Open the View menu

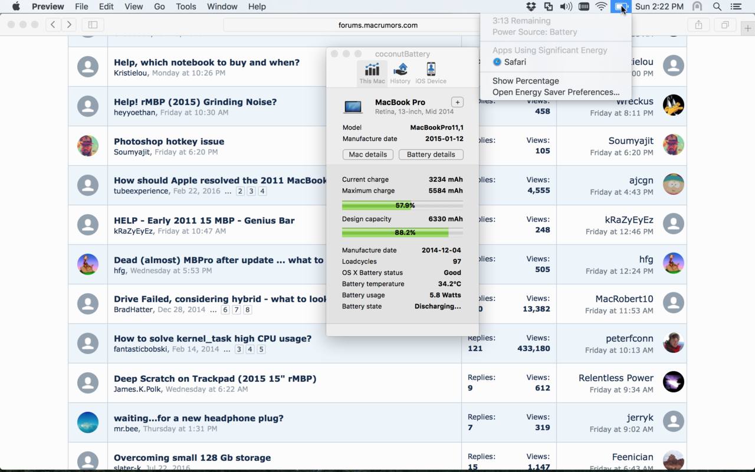[x=134, y=6]
